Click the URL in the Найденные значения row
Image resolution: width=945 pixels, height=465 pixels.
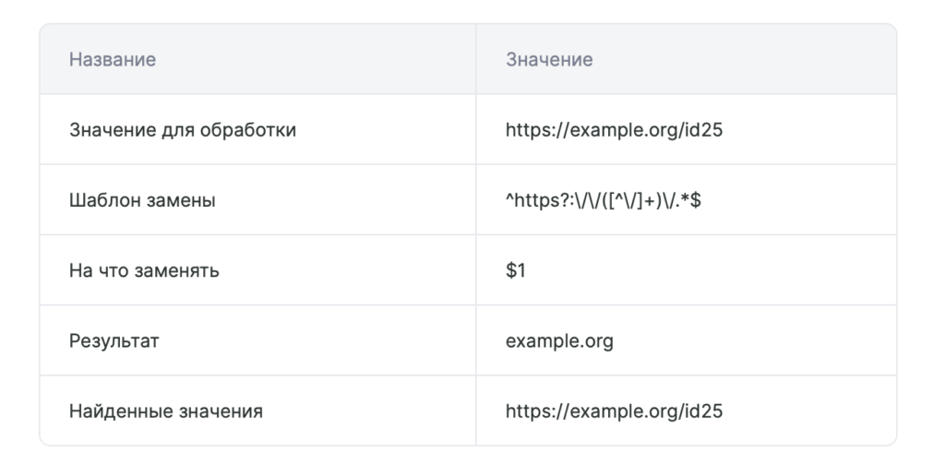[614, 412]
